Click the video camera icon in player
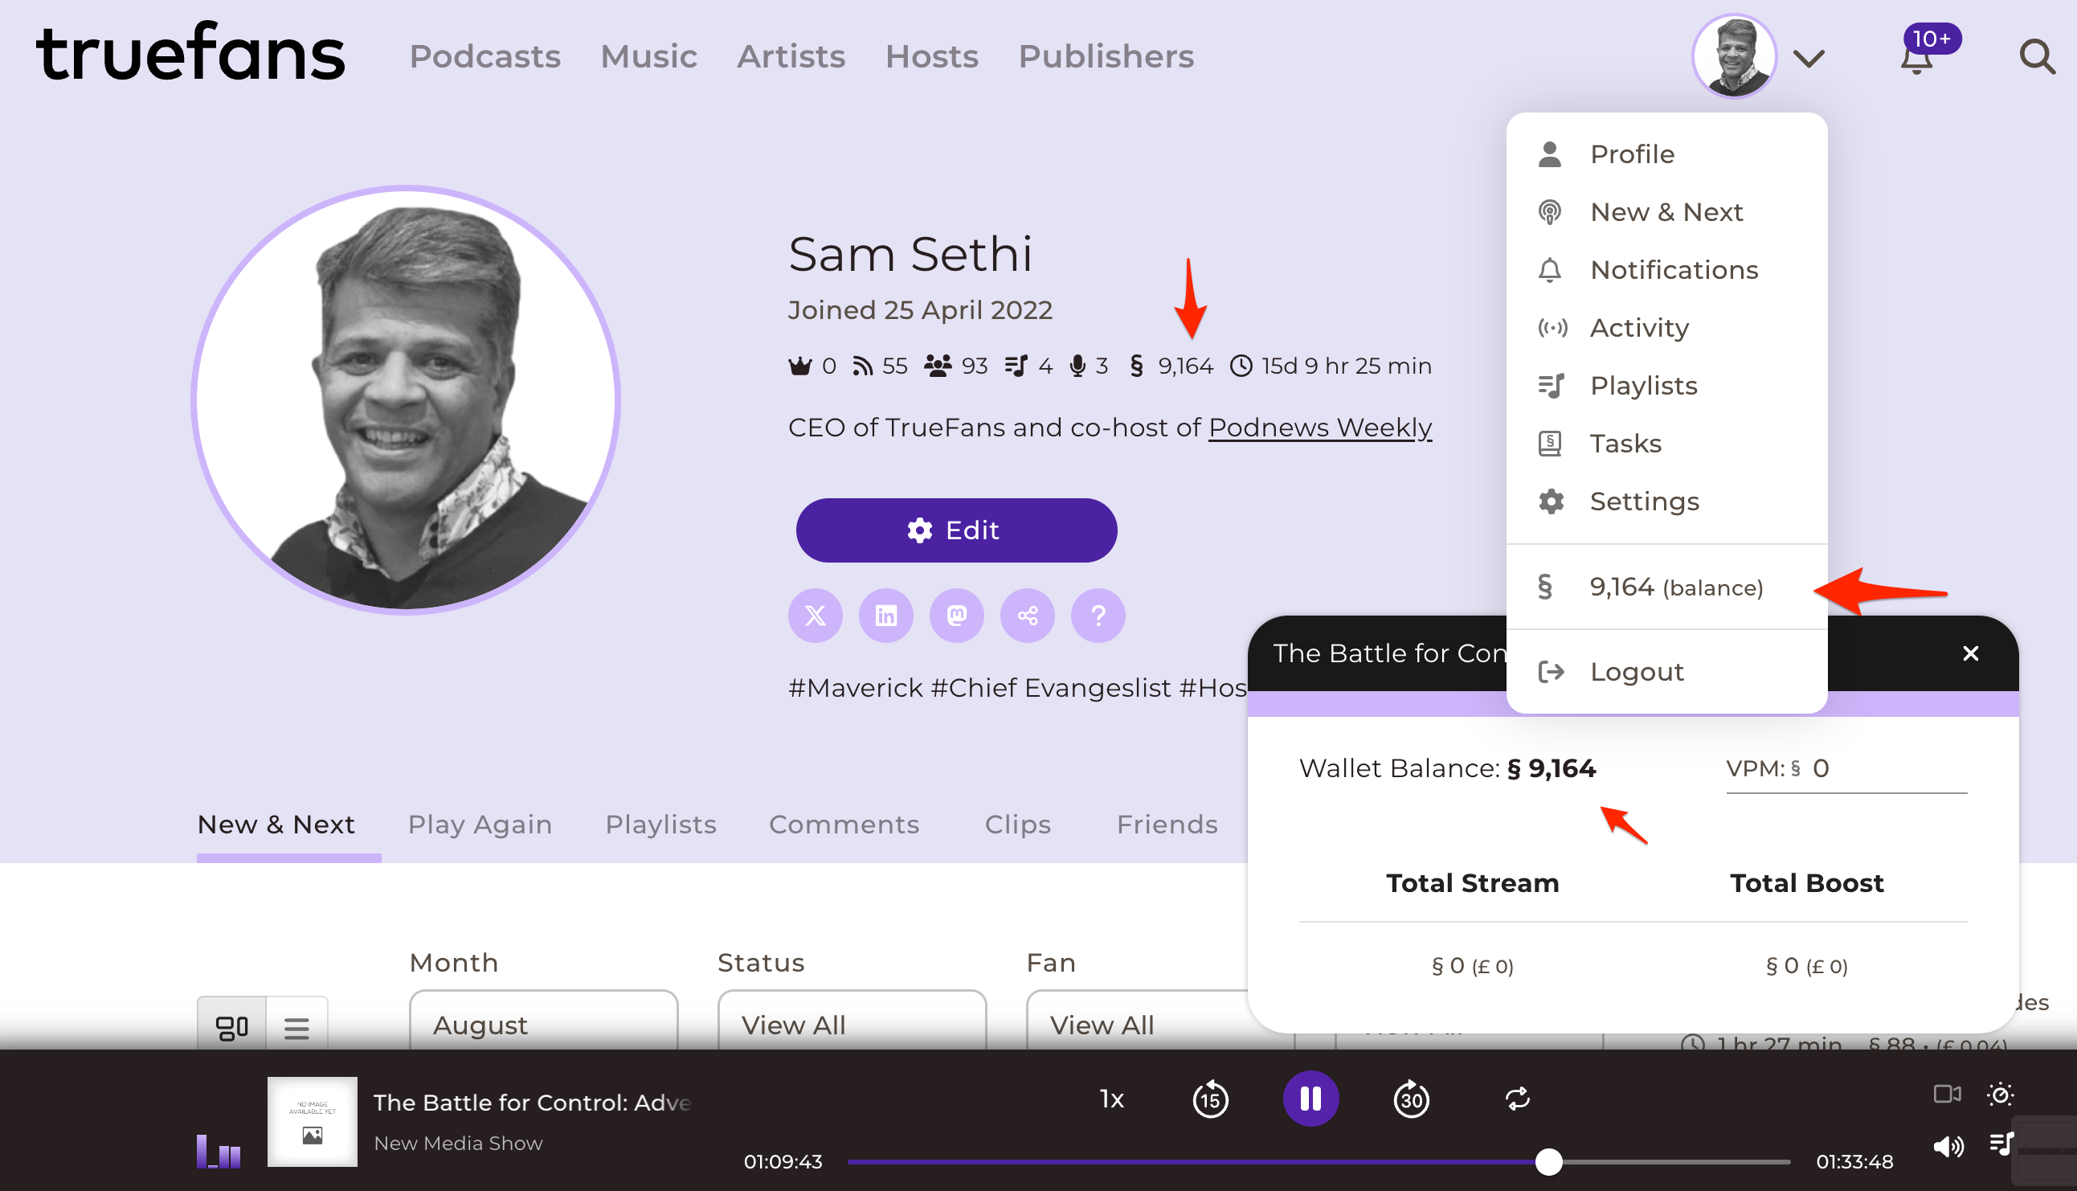The image size is (2077, 1191). pyautogui.click(x=1947, y=1094)
